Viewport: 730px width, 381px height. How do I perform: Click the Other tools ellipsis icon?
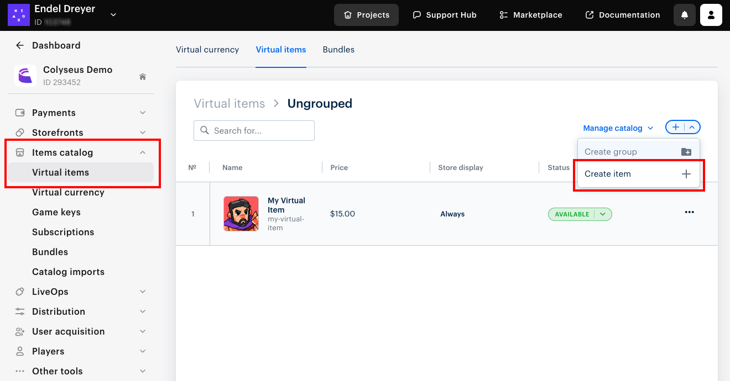click(x=19, y=371)
